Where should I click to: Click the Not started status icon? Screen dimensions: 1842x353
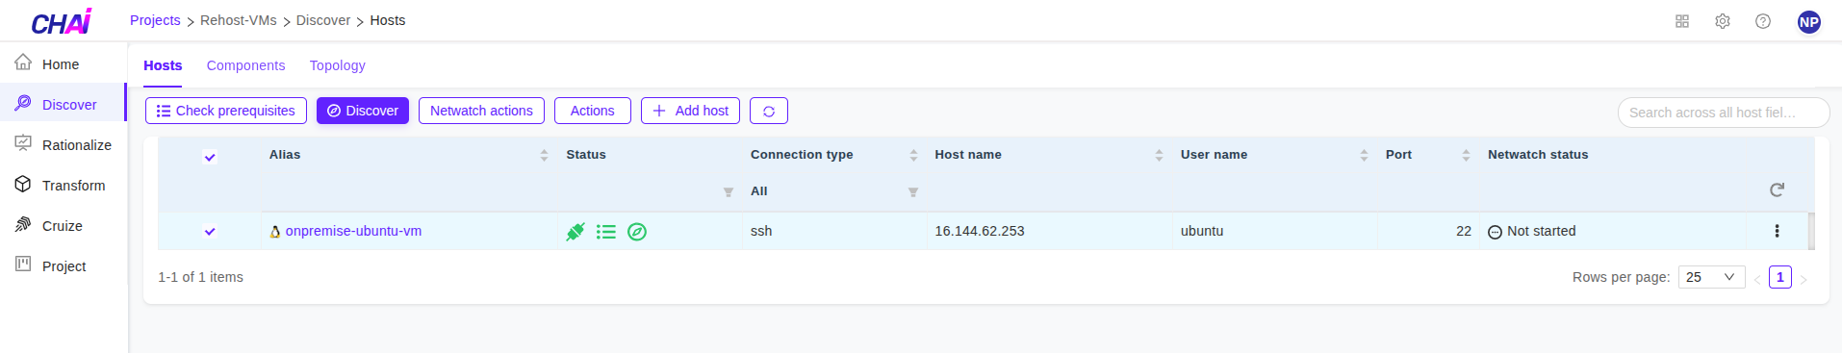(1495, 232)
